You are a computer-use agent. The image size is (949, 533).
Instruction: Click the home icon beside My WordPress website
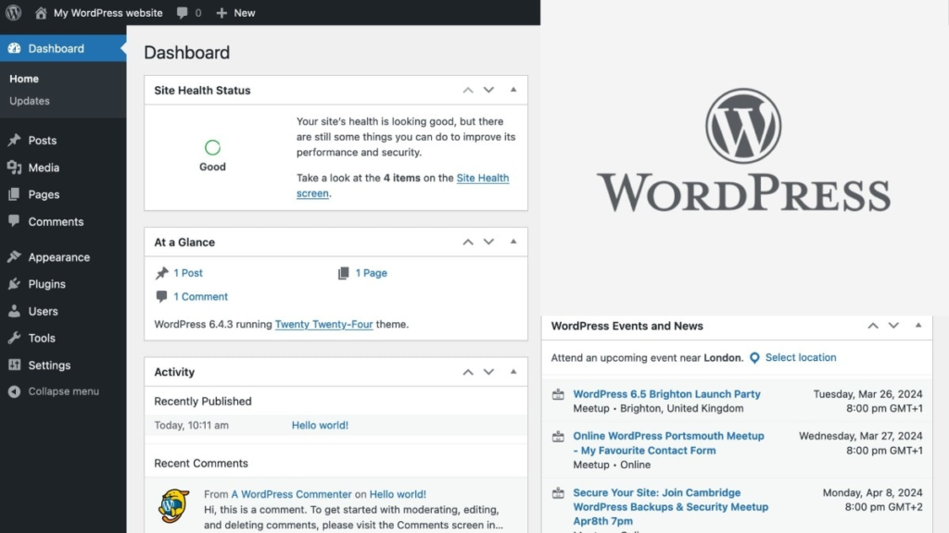pos(41,13)
